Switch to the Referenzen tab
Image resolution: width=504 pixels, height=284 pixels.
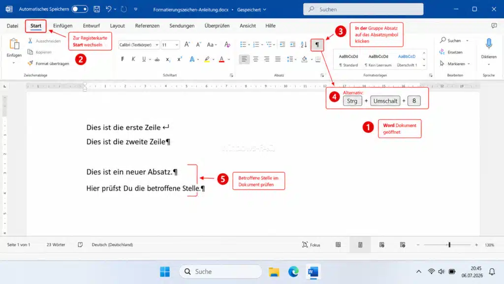(147, 26)
